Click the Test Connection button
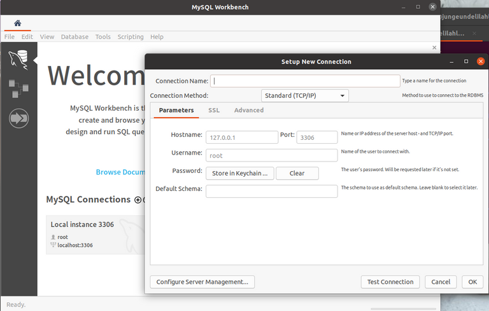Image resolution: width=489 pixels, height=311 pixels. tap(390, 282)
